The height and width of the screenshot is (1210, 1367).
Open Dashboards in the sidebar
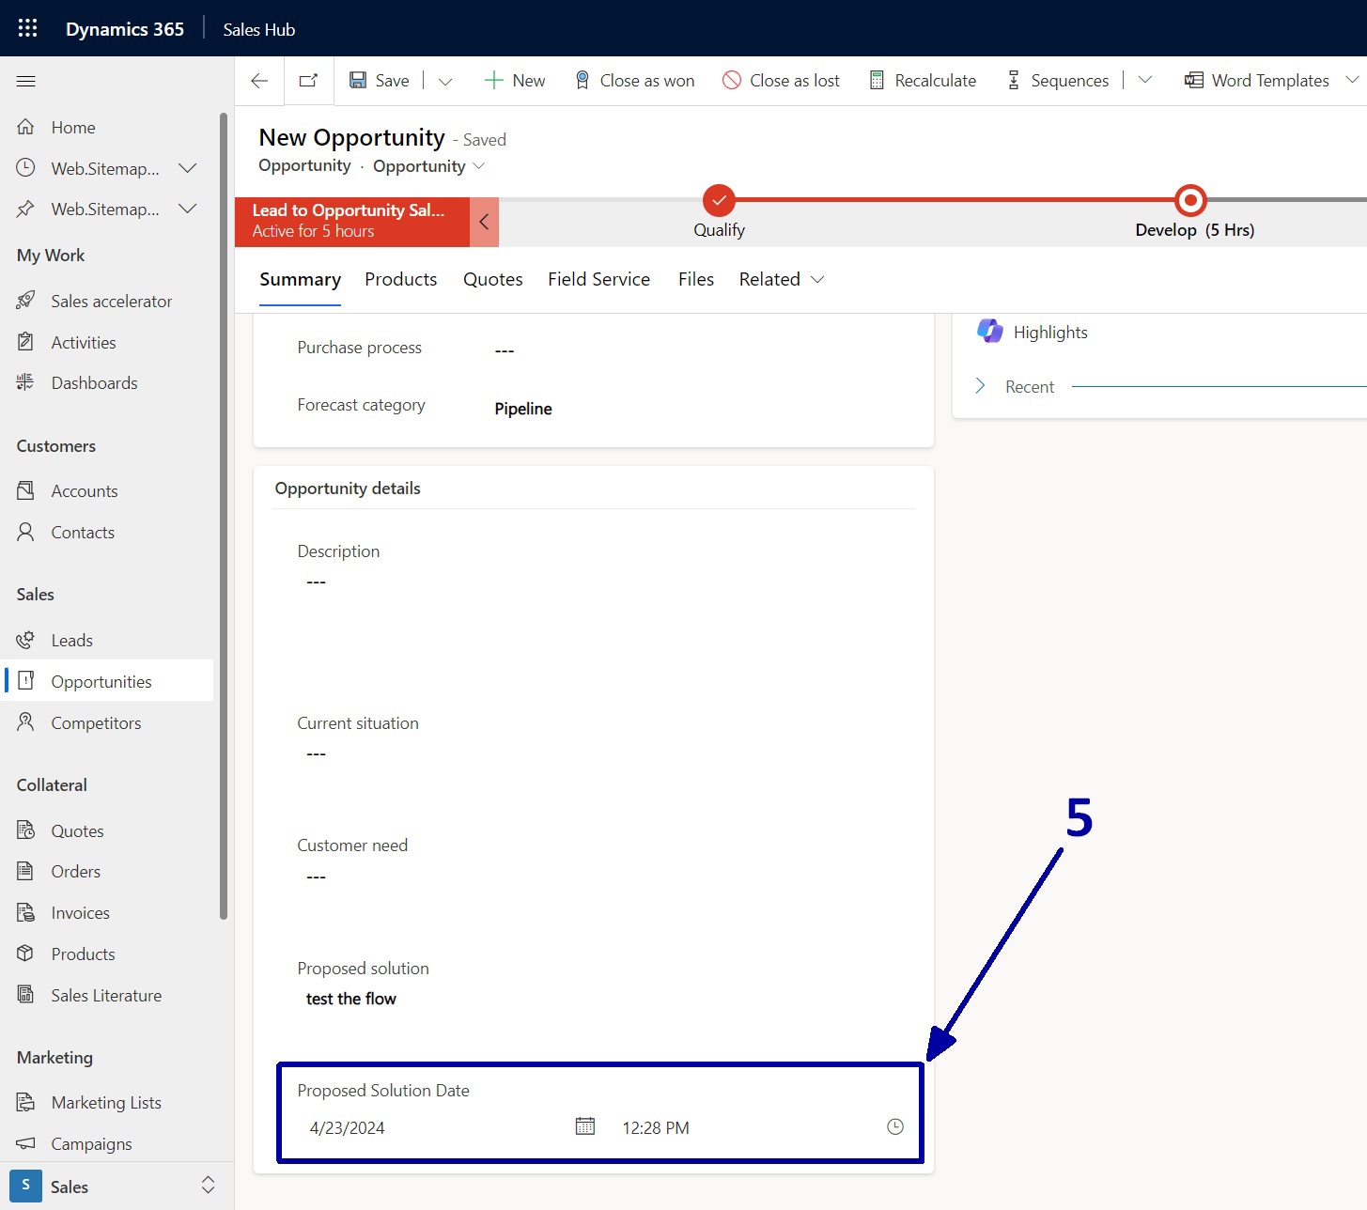coord(107,383)
